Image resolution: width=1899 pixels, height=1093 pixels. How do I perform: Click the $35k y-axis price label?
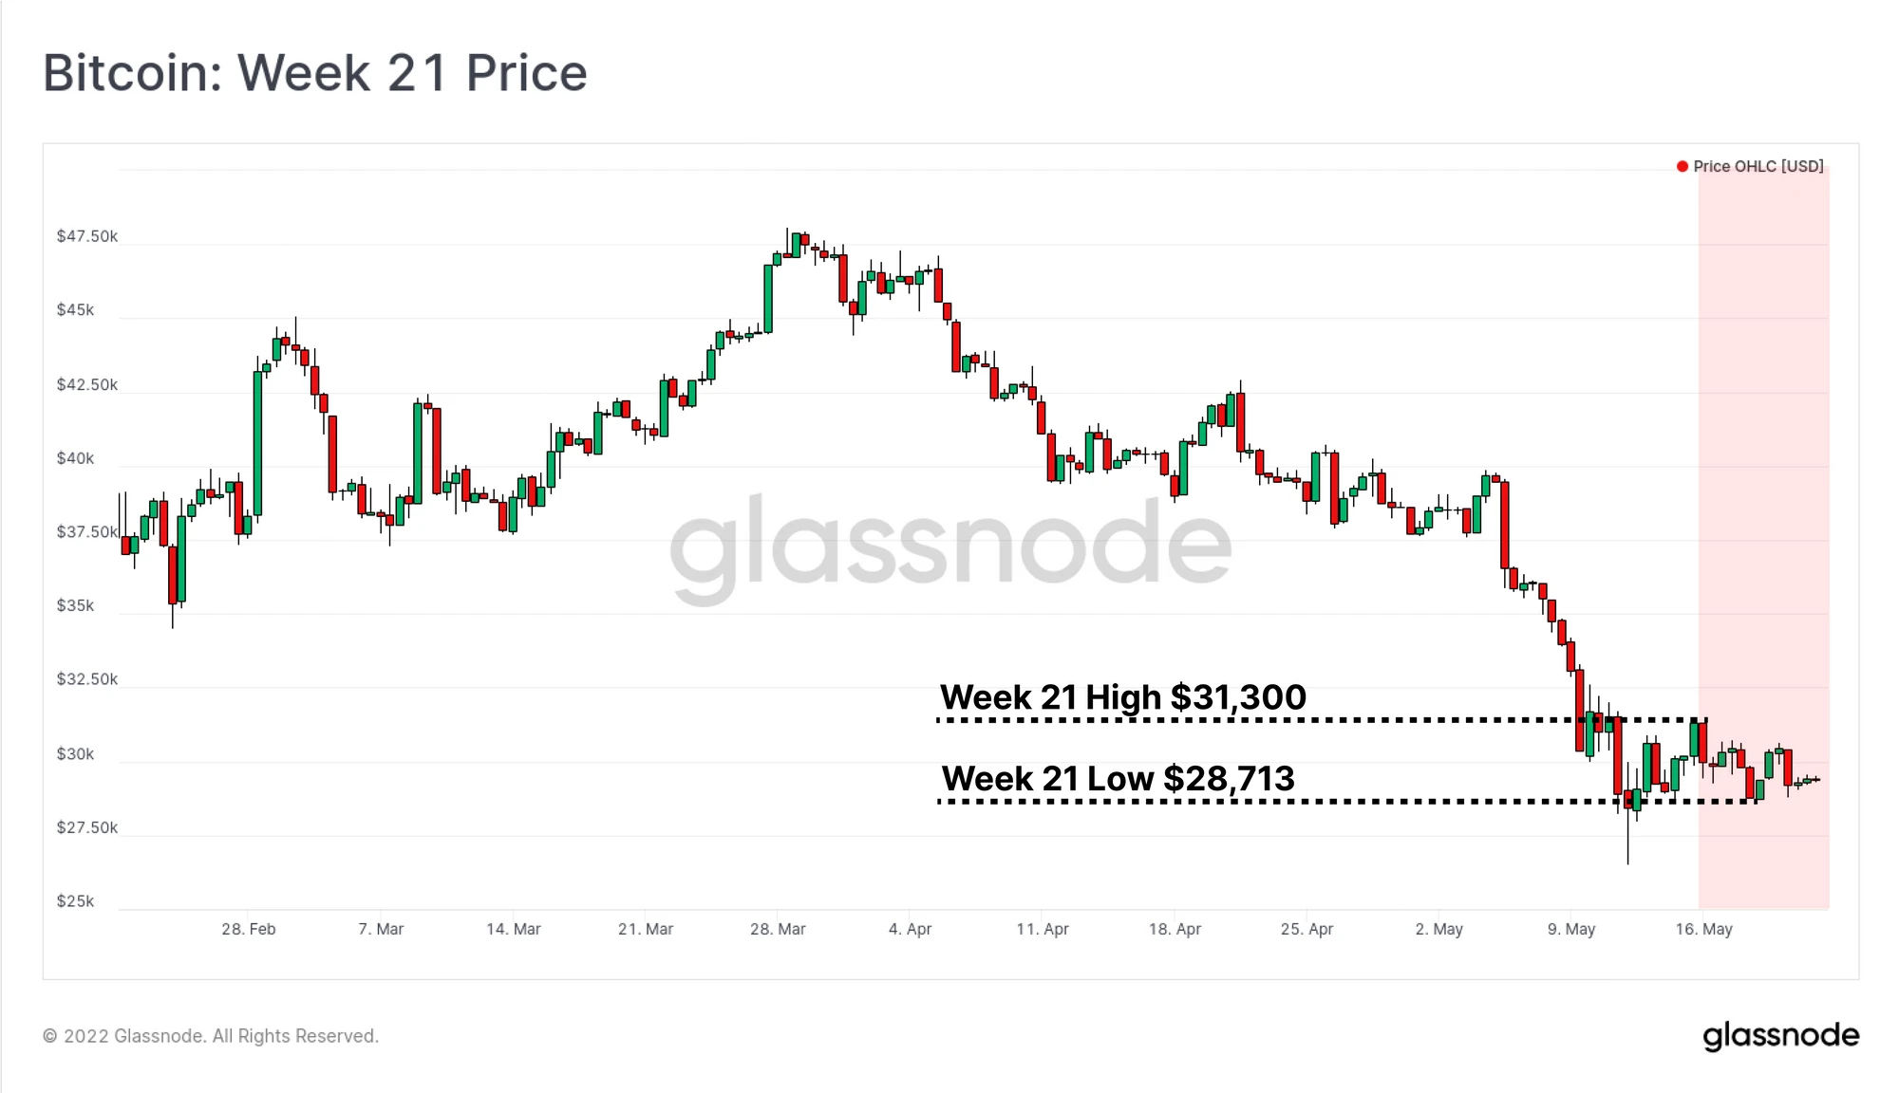76,605
